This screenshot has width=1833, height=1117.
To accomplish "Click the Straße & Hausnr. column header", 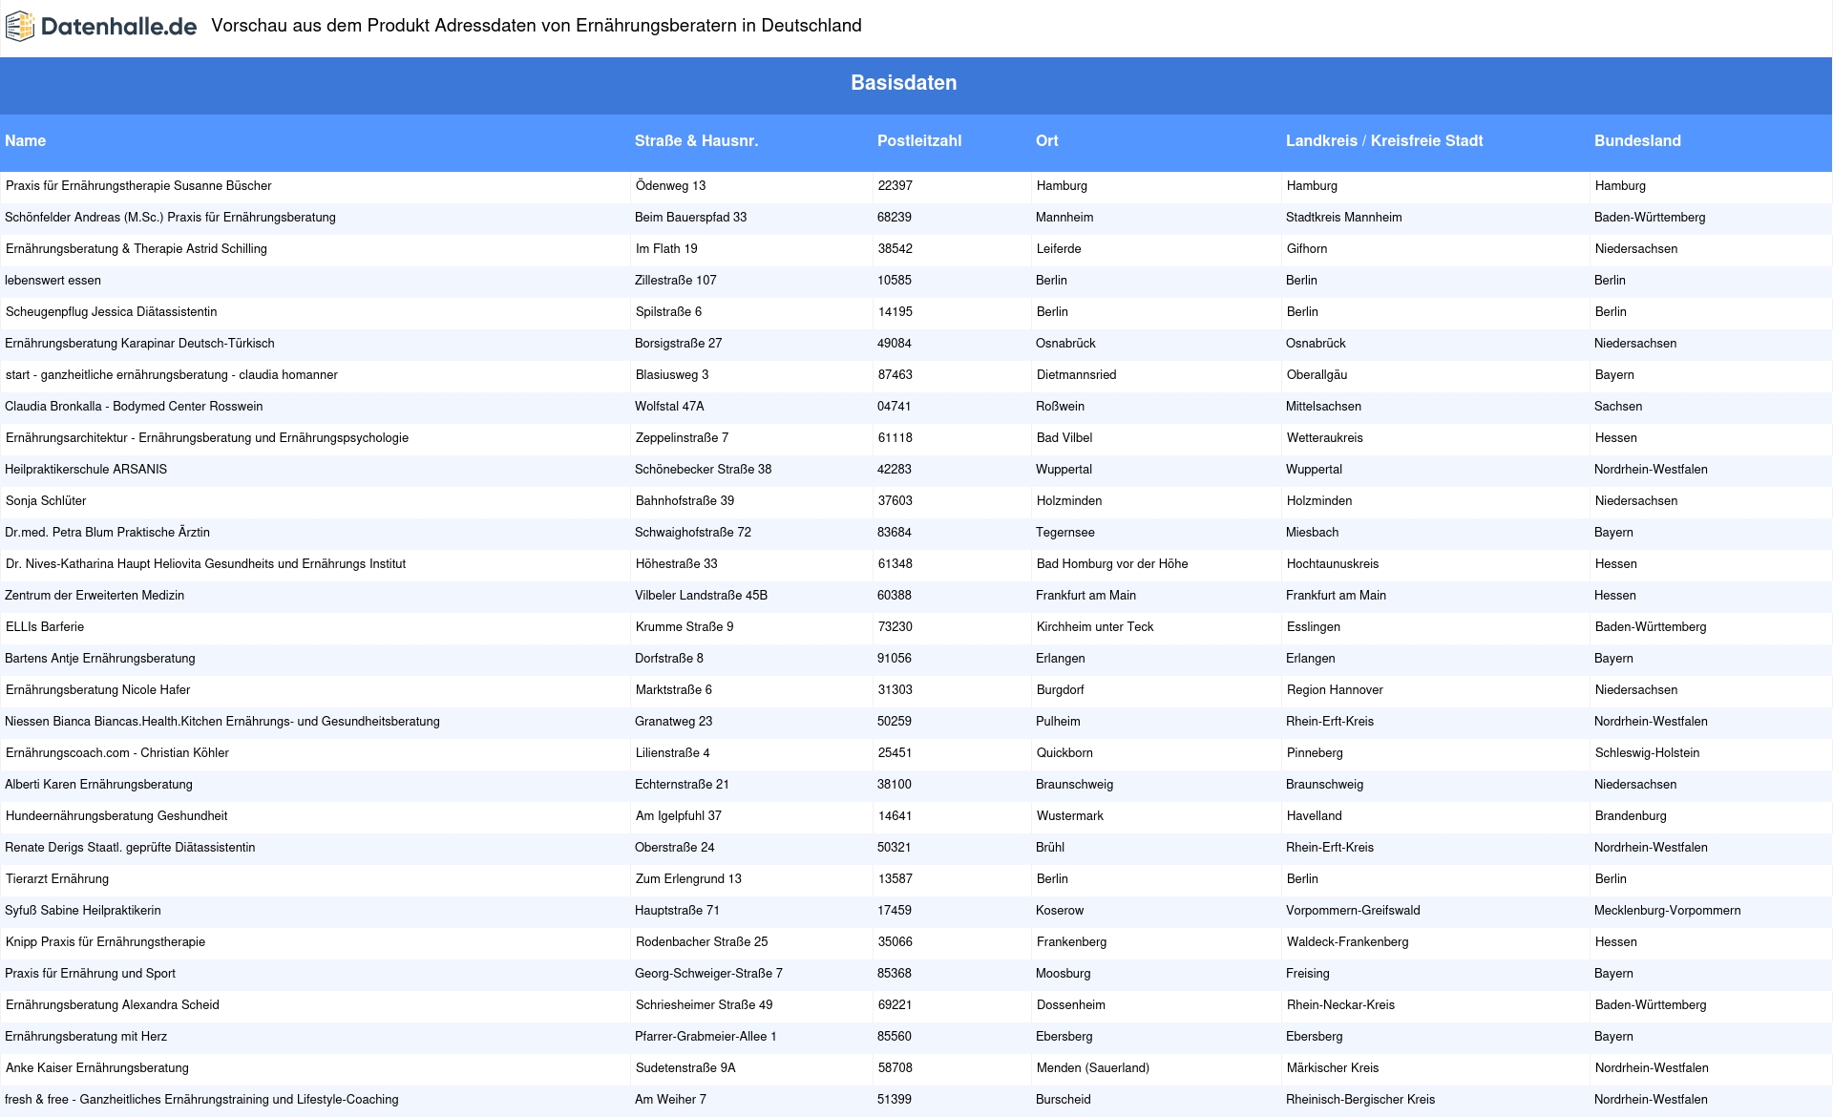I will [696, 141].
